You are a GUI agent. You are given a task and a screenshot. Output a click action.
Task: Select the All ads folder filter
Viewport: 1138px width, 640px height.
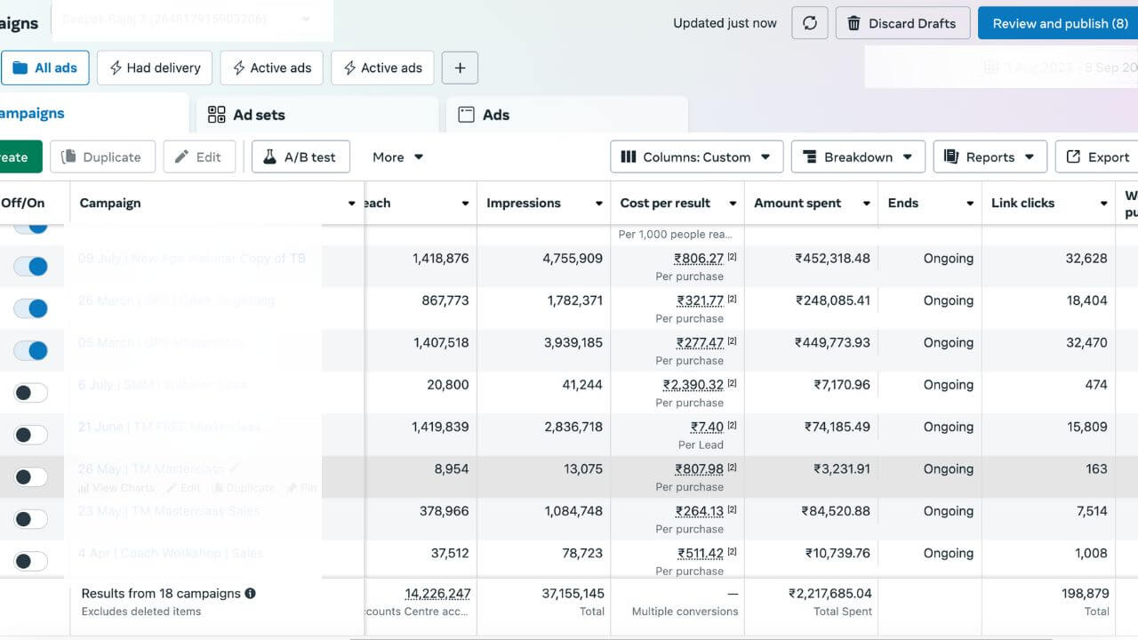[x=44, y=68]
